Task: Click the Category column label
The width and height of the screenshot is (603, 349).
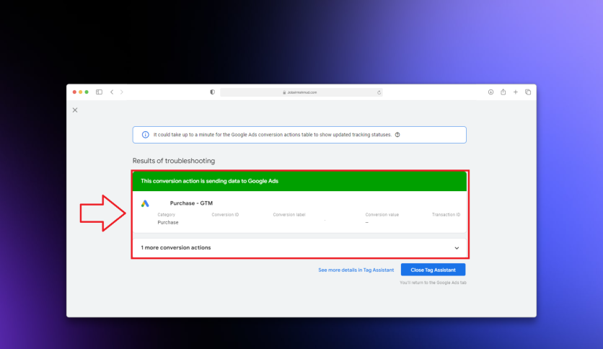Action: 166,215
